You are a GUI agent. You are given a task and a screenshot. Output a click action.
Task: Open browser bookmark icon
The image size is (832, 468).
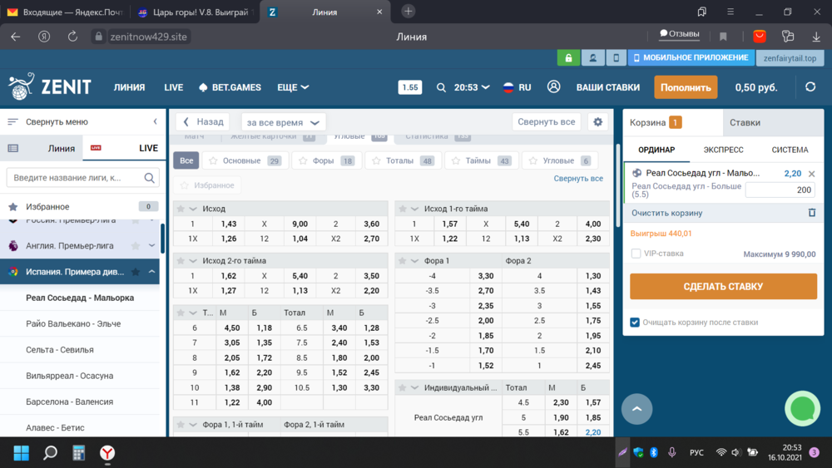coord(723,37)
